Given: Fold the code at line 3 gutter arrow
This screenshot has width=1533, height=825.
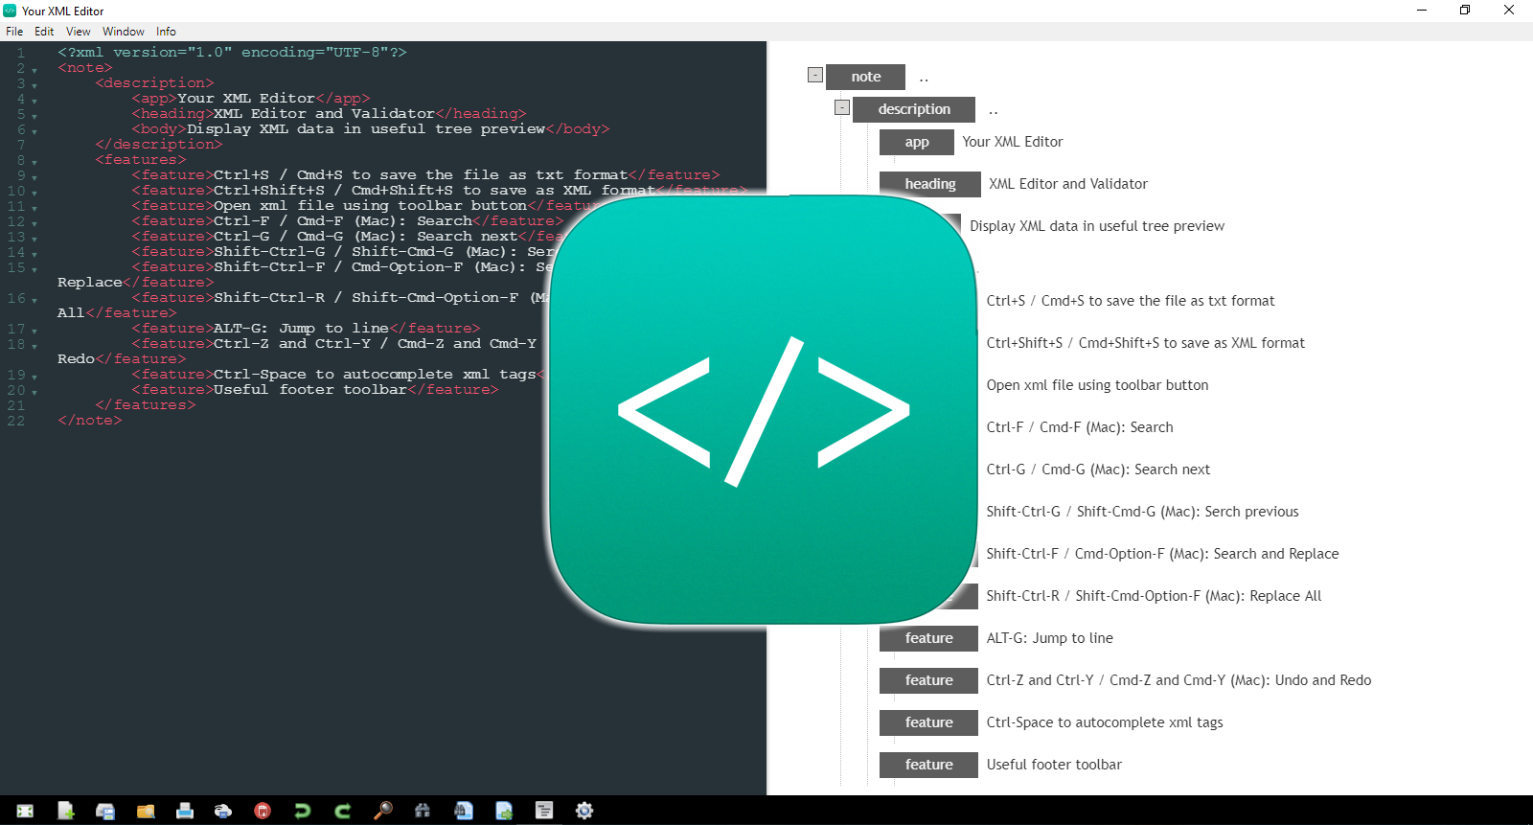Looking at the screenshot, I should 34,85.
